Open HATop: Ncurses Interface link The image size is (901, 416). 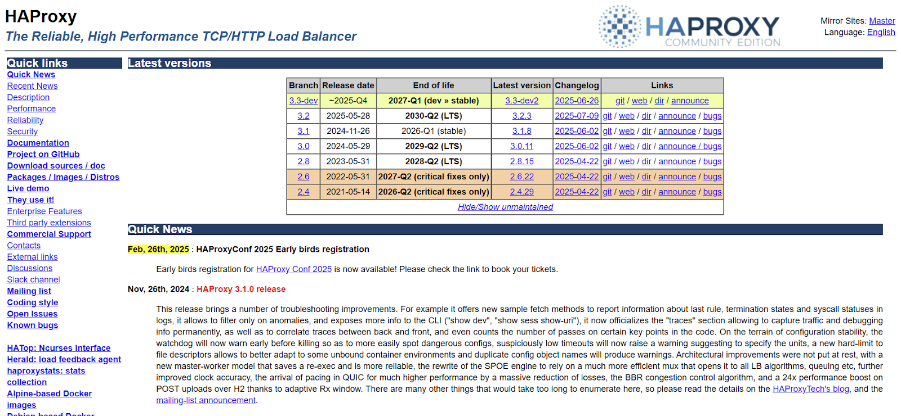pyautogui.click(x=59, y=348)
